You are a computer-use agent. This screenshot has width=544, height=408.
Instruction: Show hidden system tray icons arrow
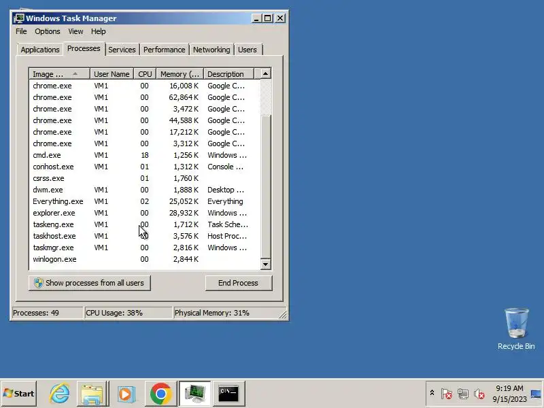tap(432, 393)
